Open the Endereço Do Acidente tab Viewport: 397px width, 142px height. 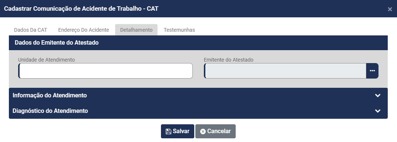click(x=84, y=30)
